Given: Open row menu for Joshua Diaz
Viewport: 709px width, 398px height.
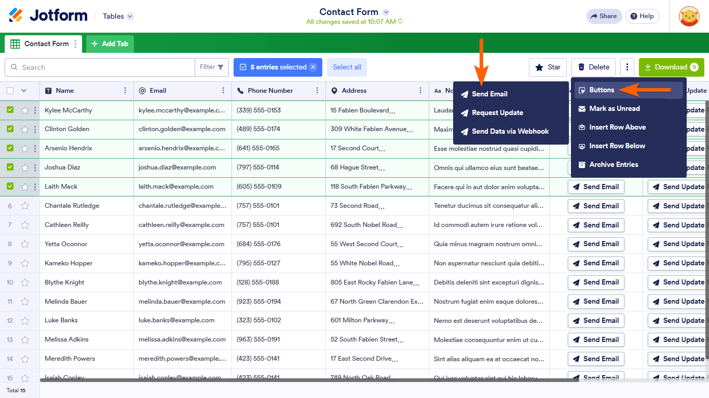Looking at the screenshot, I should (35, 167).
